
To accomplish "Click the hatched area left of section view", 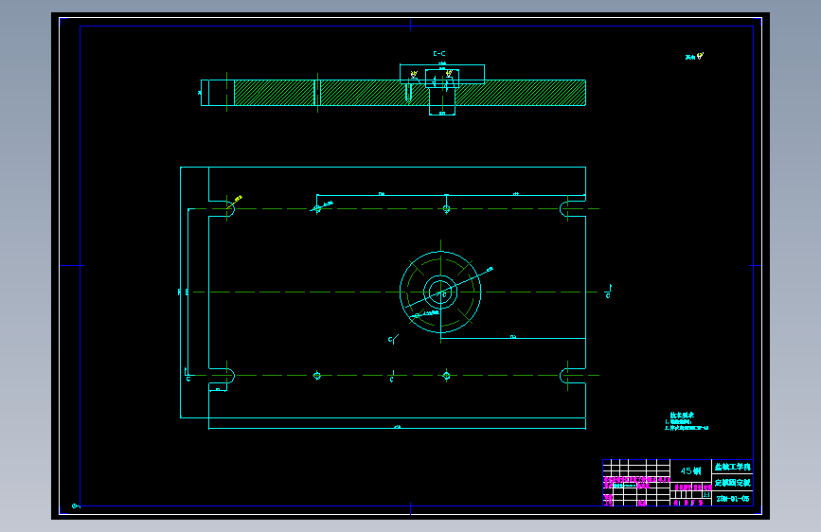I will click(274, 93).
